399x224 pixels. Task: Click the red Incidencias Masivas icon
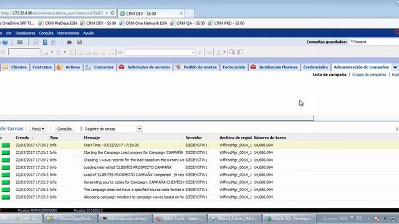click(253, 67)
